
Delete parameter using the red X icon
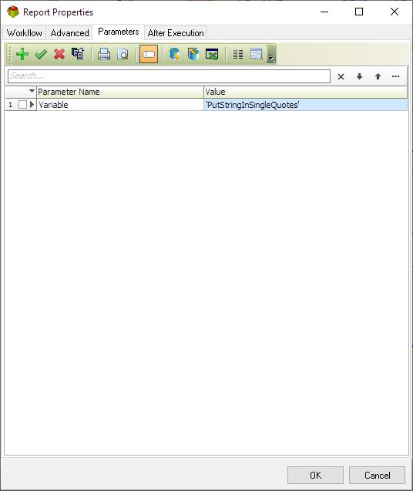(x=59, y=54)
